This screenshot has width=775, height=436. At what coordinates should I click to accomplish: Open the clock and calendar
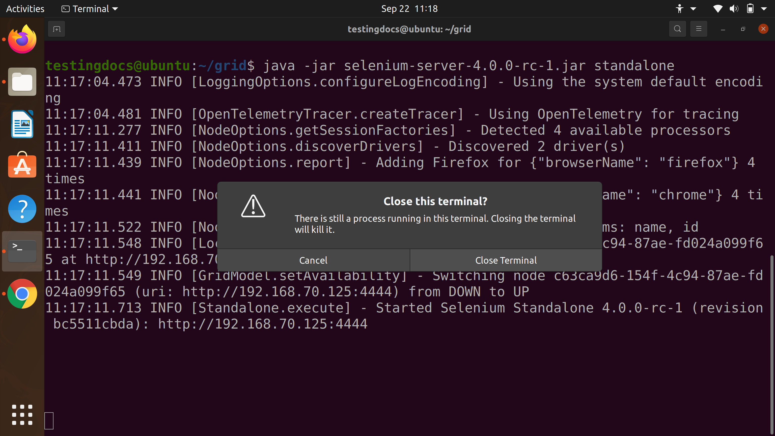tap(409, 8)
